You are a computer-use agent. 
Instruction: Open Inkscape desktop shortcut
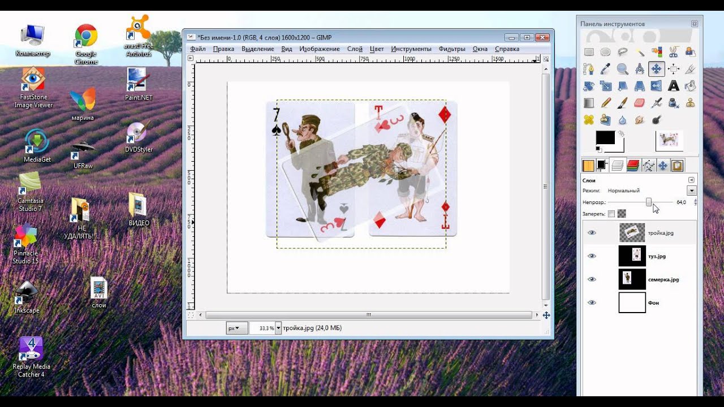(27, 297)
